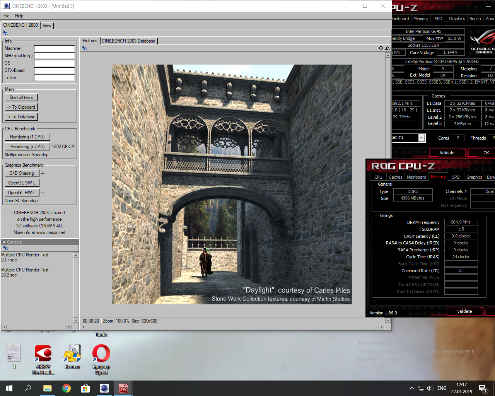Viewport: 495px width, 396px height.
Task: Click into the Tester input field
Action: click(54, 78)
